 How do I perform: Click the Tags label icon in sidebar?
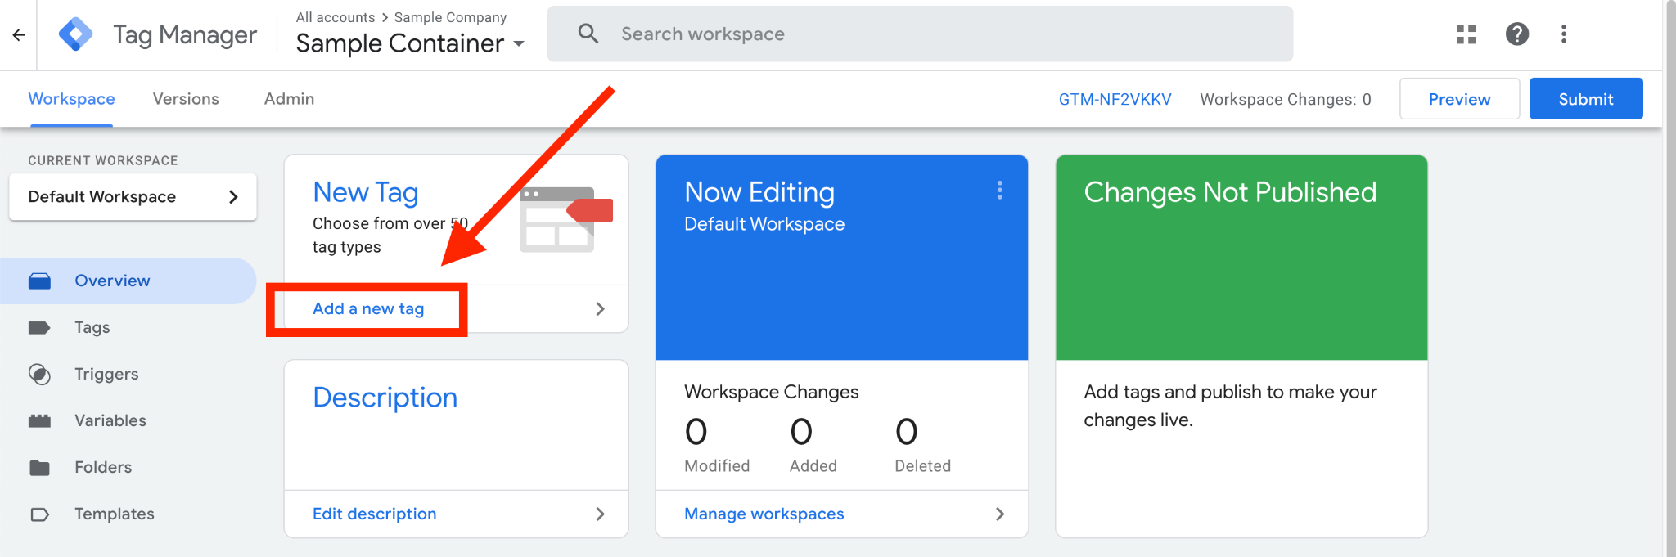click(x=39, y=328)
